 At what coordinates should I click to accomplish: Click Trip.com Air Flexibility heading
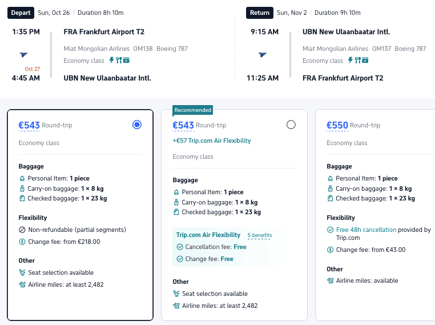[x=208, y=235]
